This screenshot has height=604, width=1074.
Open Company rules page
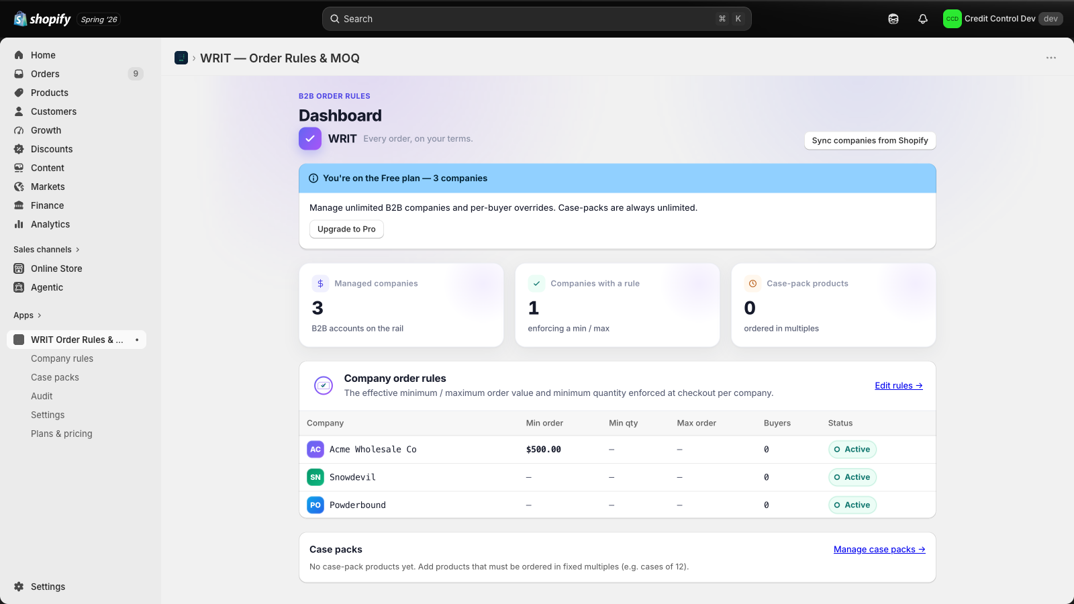[62, 358]
